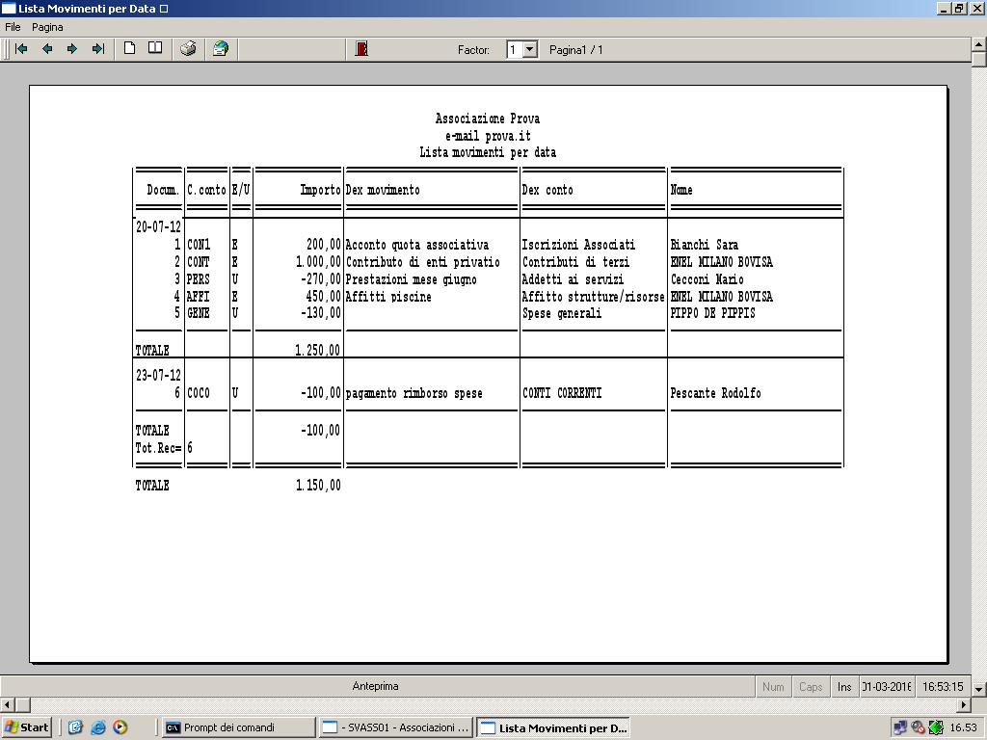This screenshot has width=987, height=740.
Task: Click horizontal scrollbar right arrow
Action: tap(964, 704)
